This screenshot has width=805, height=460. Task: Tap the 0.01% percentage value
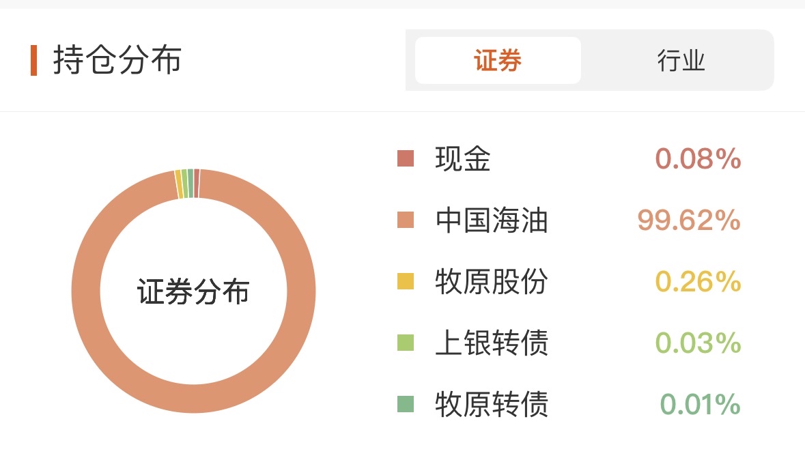pos(700,404)
